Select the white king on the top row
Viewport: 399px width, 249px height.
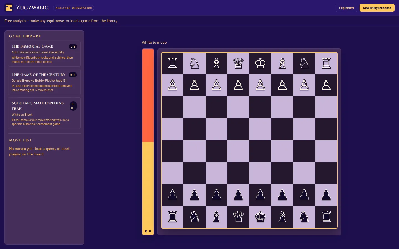(260, 63)
